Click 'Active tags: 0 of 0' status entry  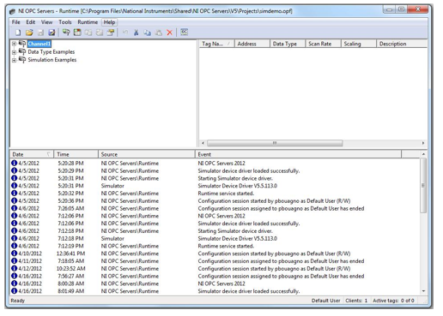point(393,301)
